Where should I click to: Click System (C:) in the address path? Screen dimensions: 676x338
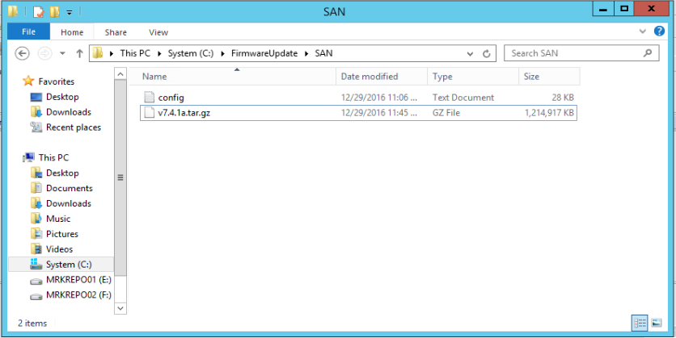coord(191,53)
